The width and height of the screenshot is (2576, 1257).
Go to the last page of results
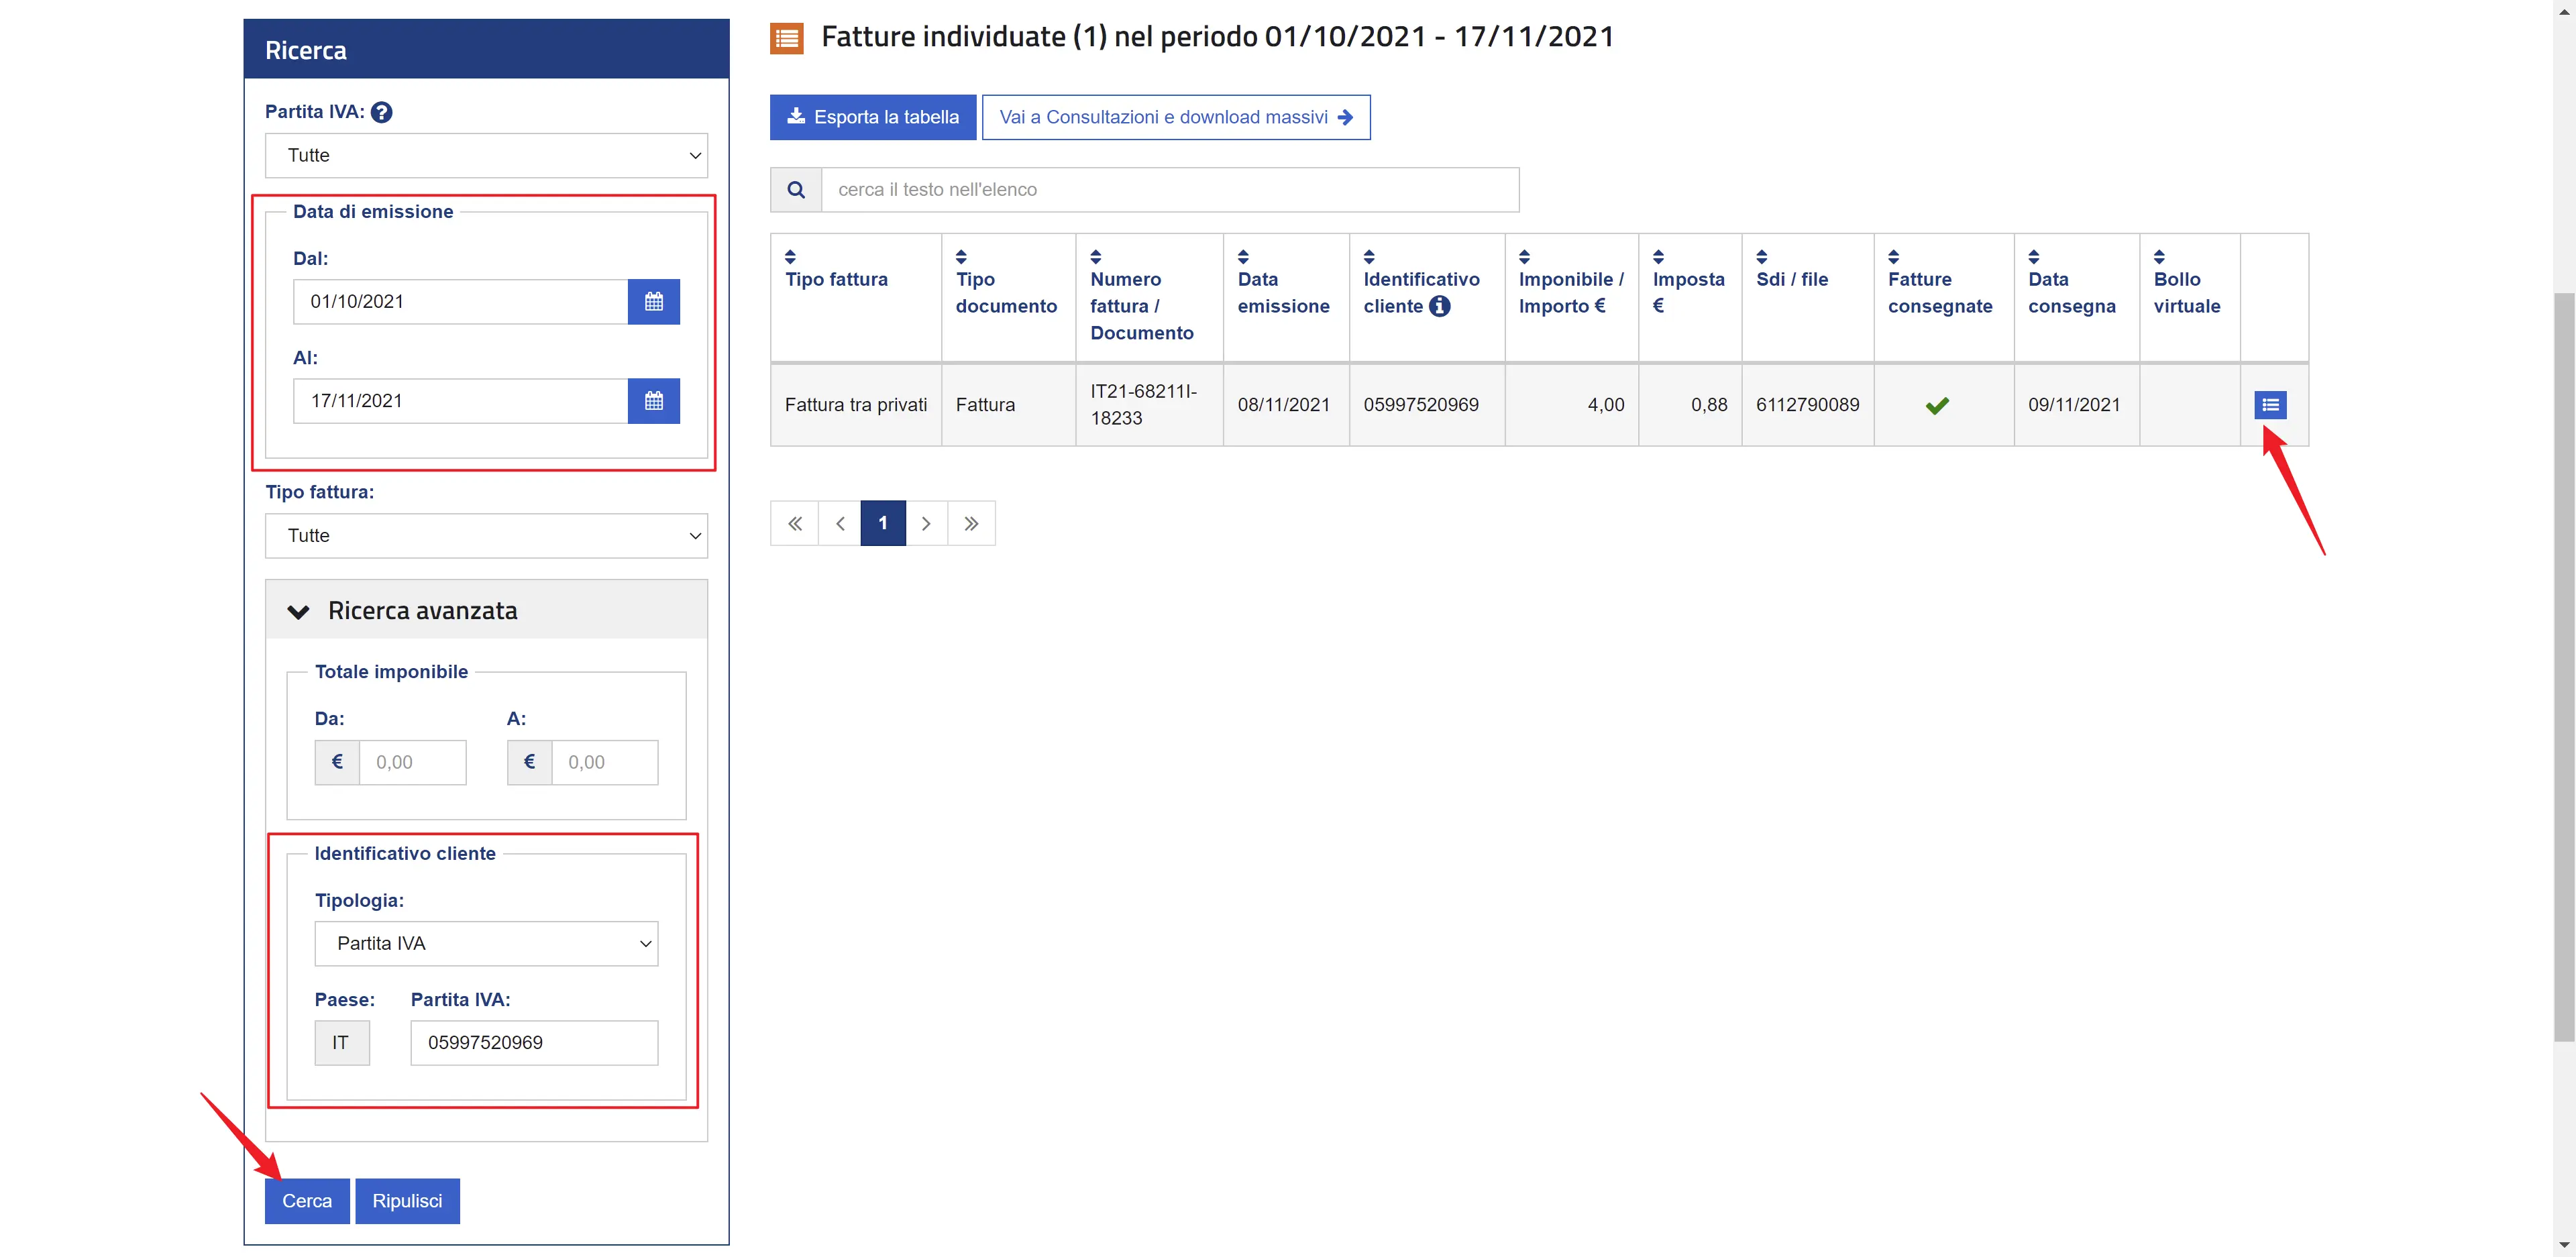[x=971, y=523]
